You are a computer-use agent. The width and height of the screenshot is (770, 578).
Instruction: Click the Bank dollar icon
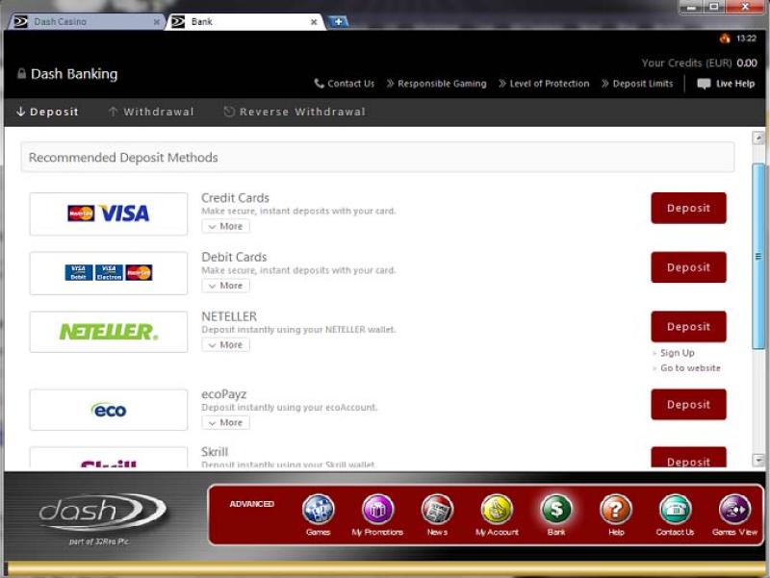click(x=556, y=509)
